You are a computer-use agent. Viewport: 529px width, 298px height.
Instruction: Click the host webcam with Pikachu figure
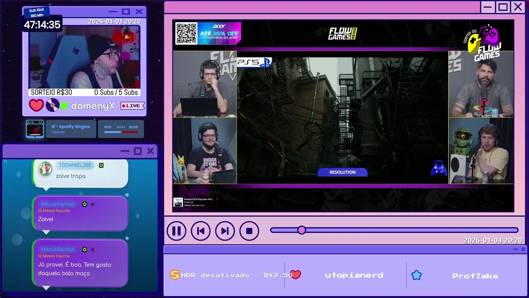tap(205, 151)
